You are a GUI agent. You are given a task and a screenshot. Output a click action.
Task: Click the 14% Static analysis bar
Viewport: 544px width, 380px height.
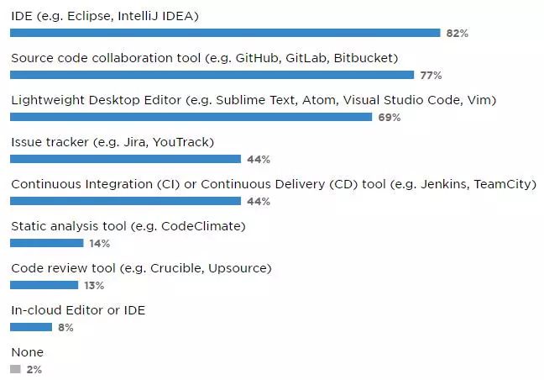point(46,243)
